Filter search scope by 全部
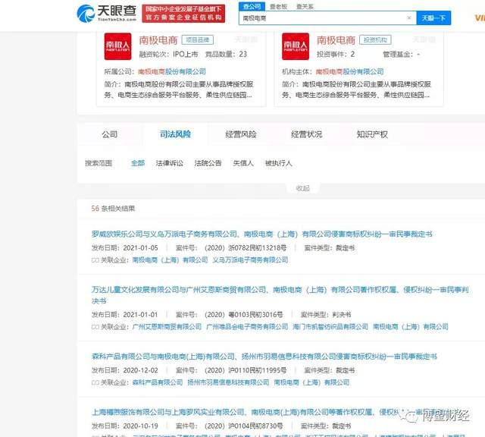This screenshot has width=485, height=437. point(138,163)
